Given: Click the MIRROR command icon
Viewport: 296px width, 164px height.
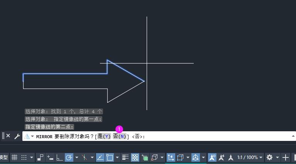Looking at the screenshot, I should point(27,136).
